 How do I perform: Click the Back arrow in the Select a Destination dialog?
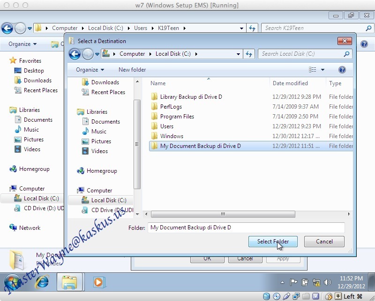pyautogui.click(x=75, y=54)
